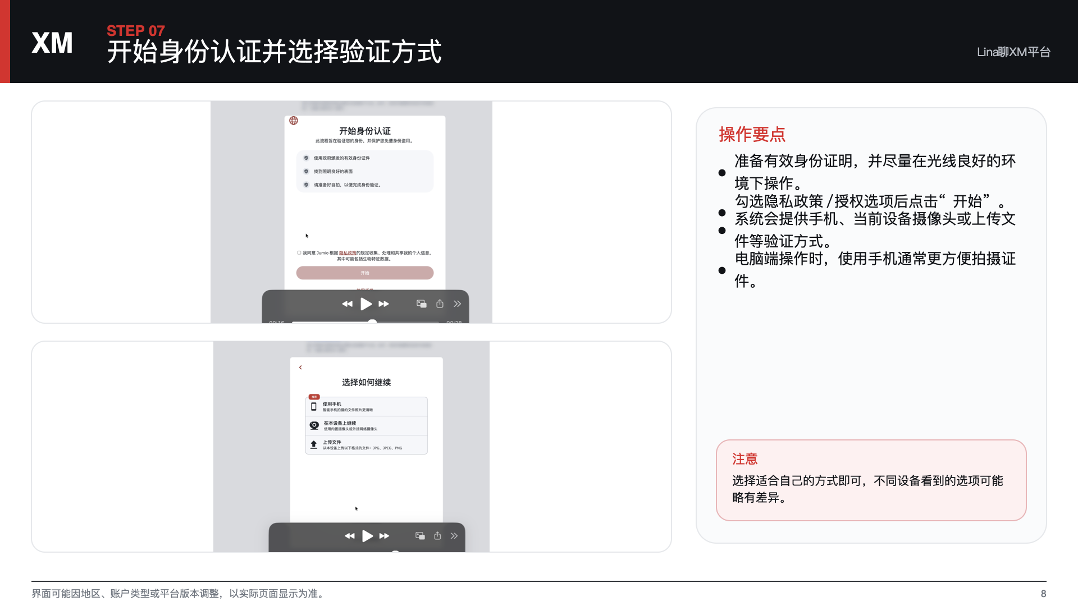Click the red 注意 heading
This screenshot has height=606, width=1078.
pyautogui.click(x=745, y=459)
